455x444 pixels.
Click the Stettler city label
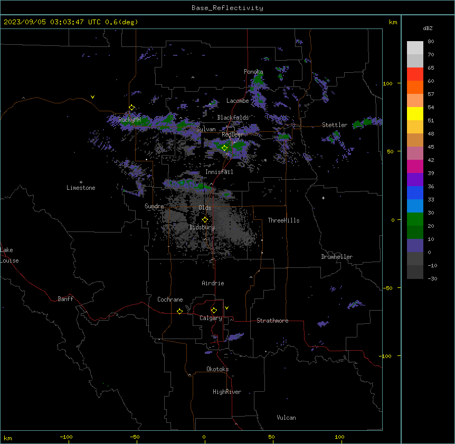coord(335,125)
